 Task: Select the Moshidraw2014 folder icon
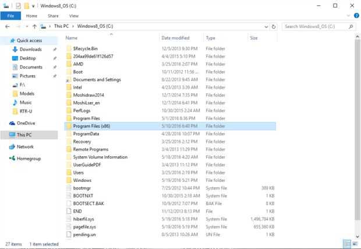69,95
